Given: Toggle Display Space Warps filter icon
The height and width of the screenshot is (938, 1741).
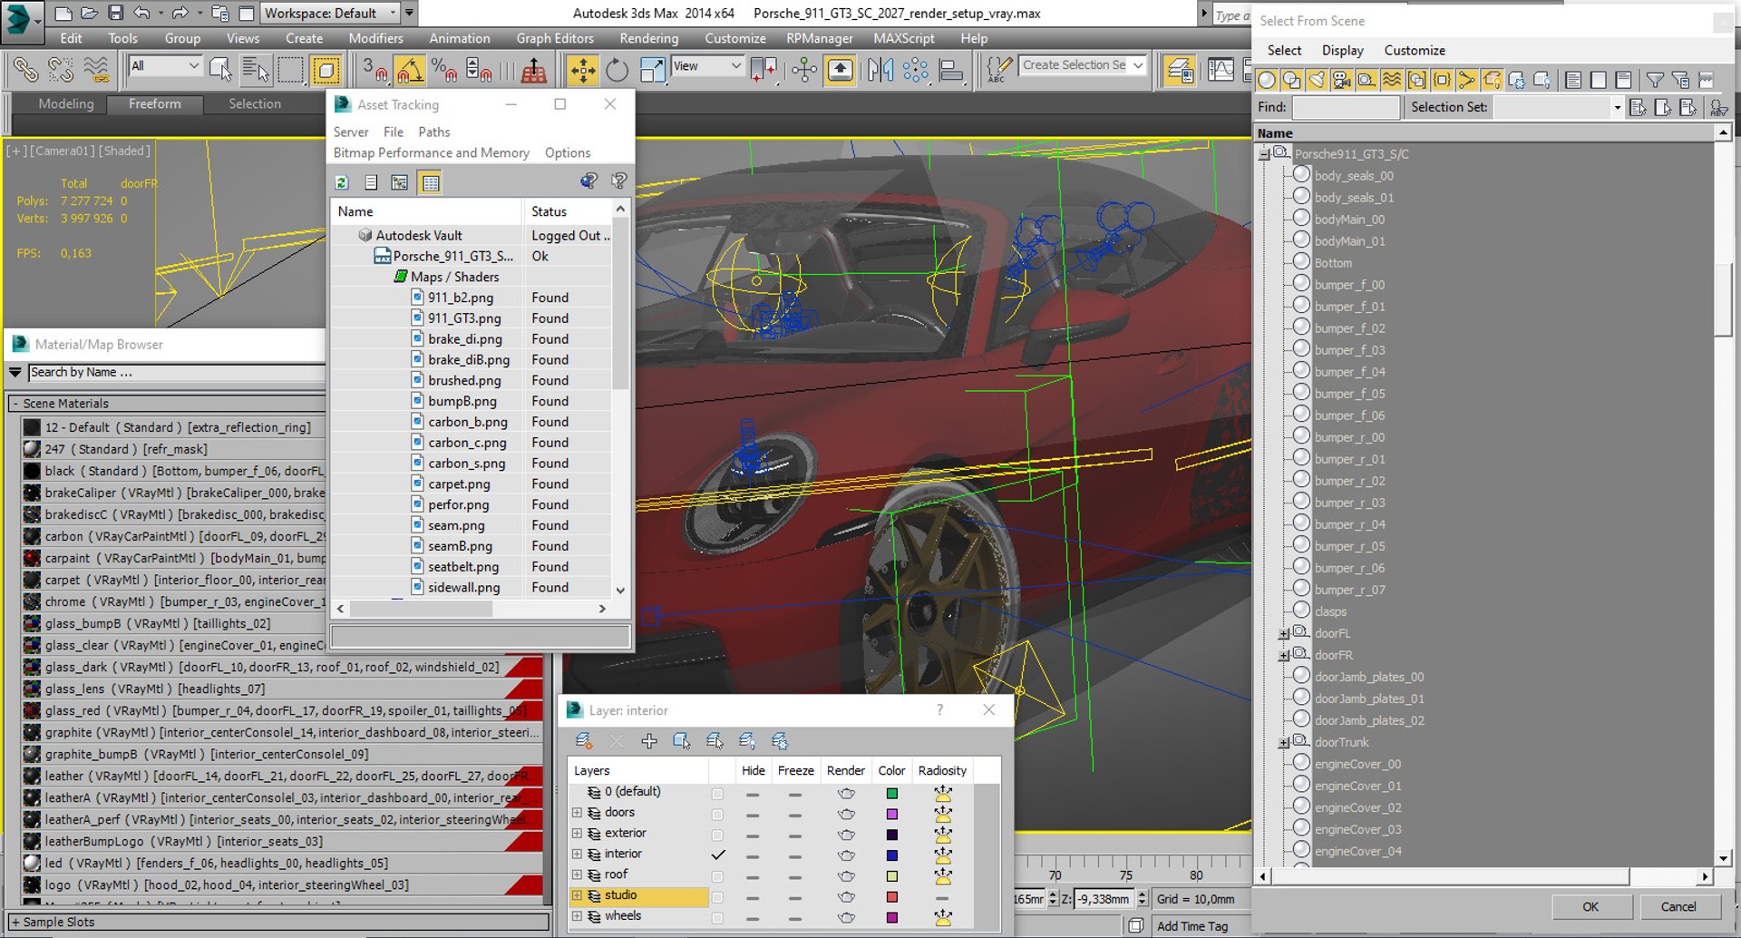Looking at the screenshot, I should [x=1392, y=80].
